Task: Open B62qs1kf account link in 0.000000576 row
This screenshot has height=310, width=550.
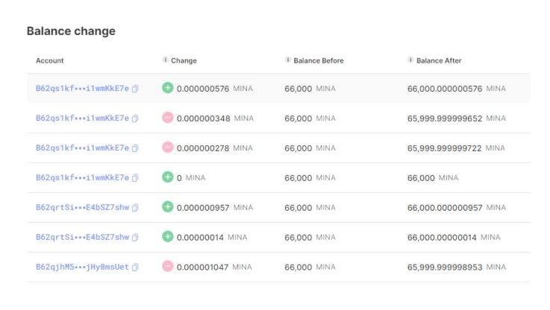Action: (x=82, y=89)
